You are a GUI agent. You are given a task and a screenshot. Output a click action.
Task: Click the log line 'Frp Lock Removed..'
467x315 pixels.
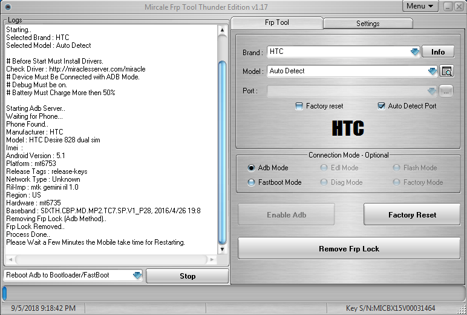[36, 227]
